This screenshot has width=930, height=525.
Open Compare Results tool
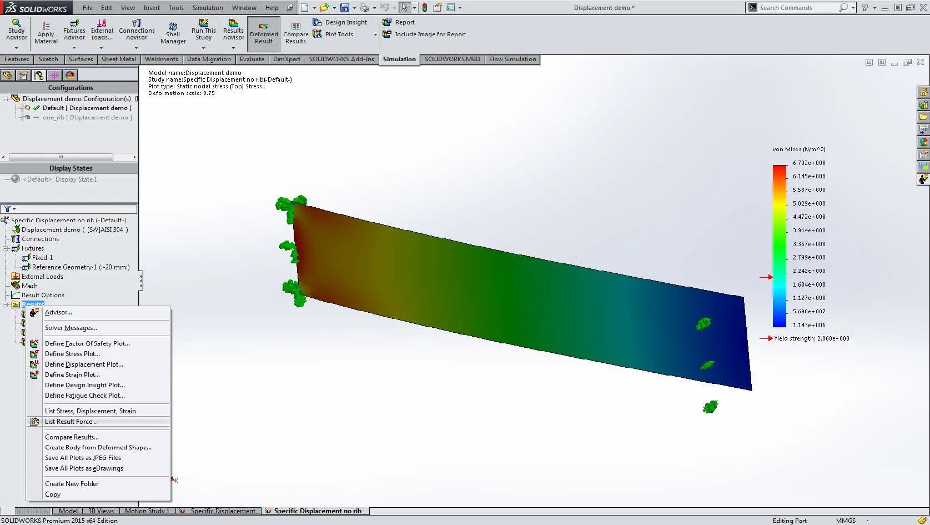[295, 33]
